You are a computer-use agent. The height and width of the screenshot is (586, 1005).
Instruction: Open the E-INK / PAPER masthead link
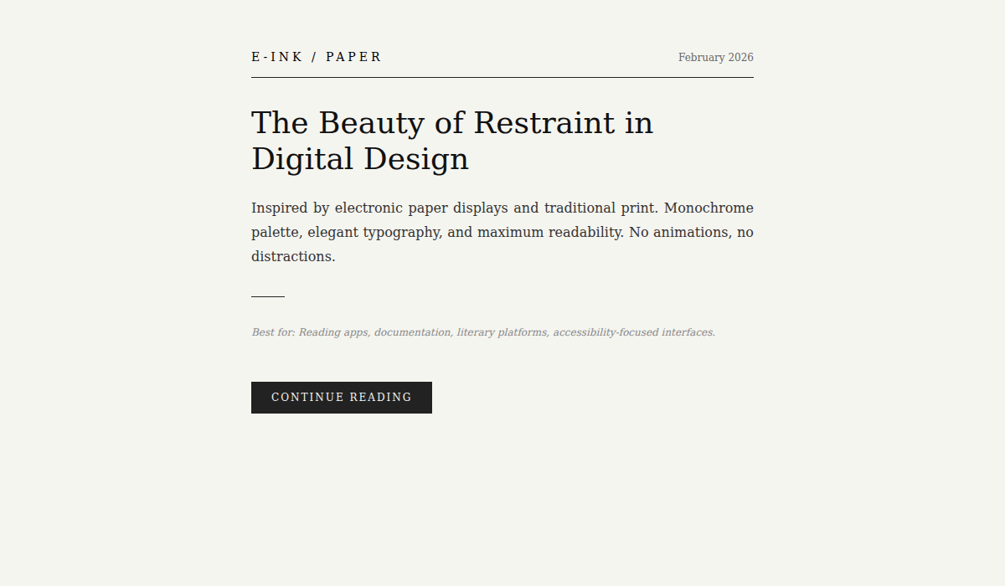pos(317,57)
